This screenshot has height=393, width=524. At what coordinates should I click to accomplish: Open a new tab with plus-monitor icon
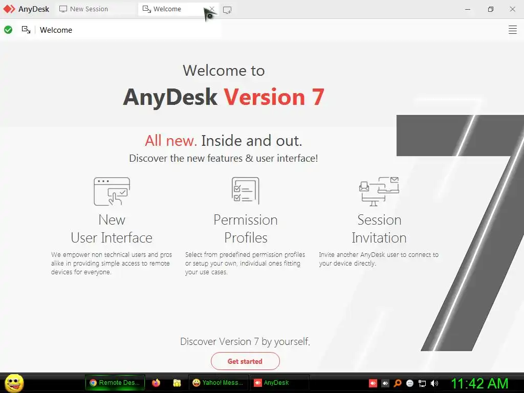click(x=227, y=10)
